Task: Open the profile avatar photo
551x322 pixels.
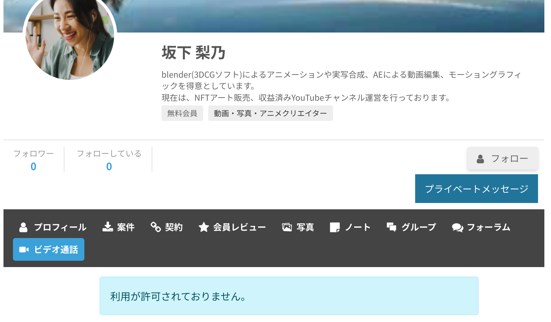Action: point(70,36)
